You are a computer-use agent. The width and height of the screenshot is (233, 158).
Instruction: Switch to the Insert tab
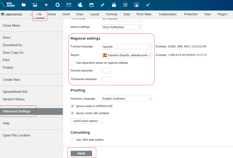point(66,14)
